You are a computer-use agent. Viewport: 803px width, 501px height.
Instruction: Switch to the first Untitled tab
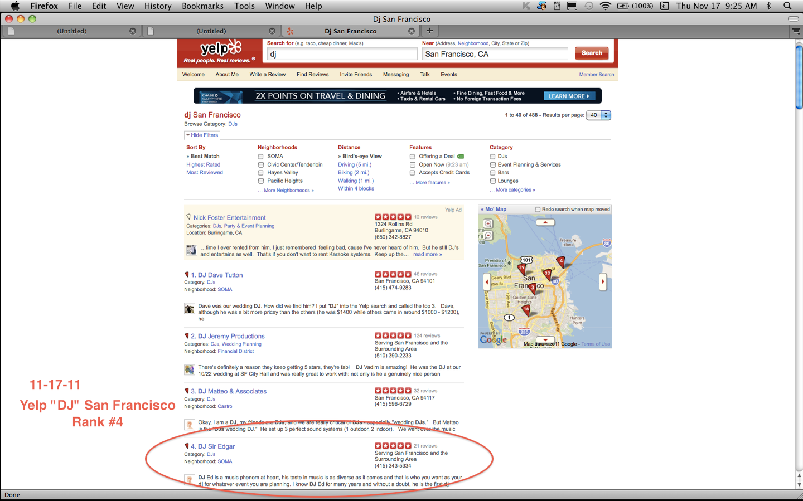click(x=71, y=31)
